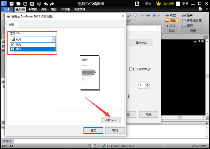Click the gray left arrow navigation icon
Screen dimensions: 210x149
[x=143, y=15]
